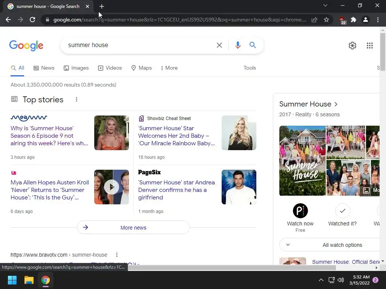Clear the search box with X icon
The image size is (386, 289).
(219, 45)
